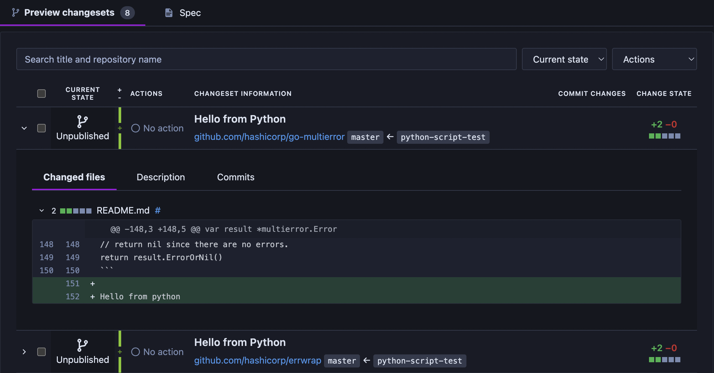Click the Spec document icon
Screen dimensions: 714x373
point(169,13)
